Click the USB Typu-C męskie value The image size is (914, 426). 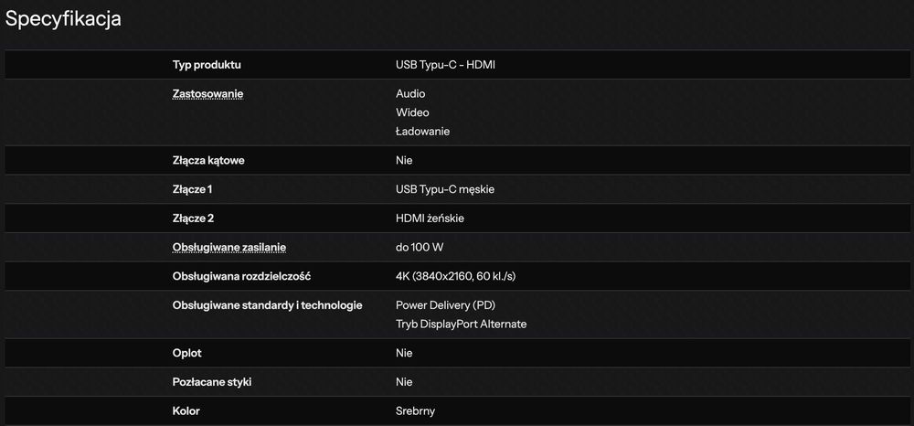coord(445,189)
